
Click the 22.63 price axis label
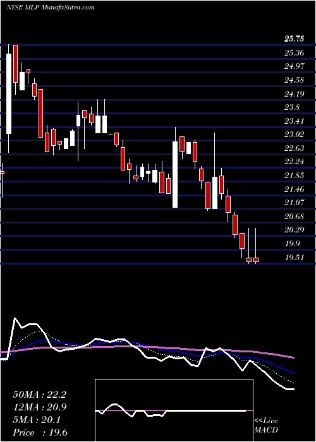click(x=295, y=148)
